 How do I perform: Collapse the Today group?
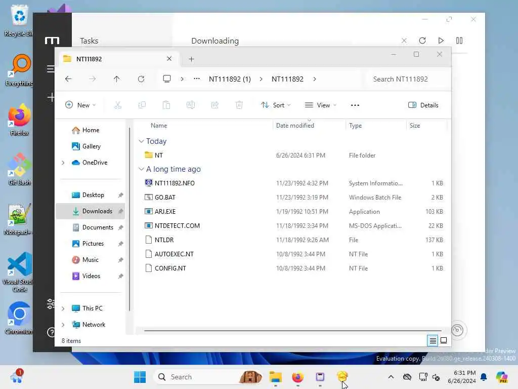pyautogui.click(x=142, y=141)
